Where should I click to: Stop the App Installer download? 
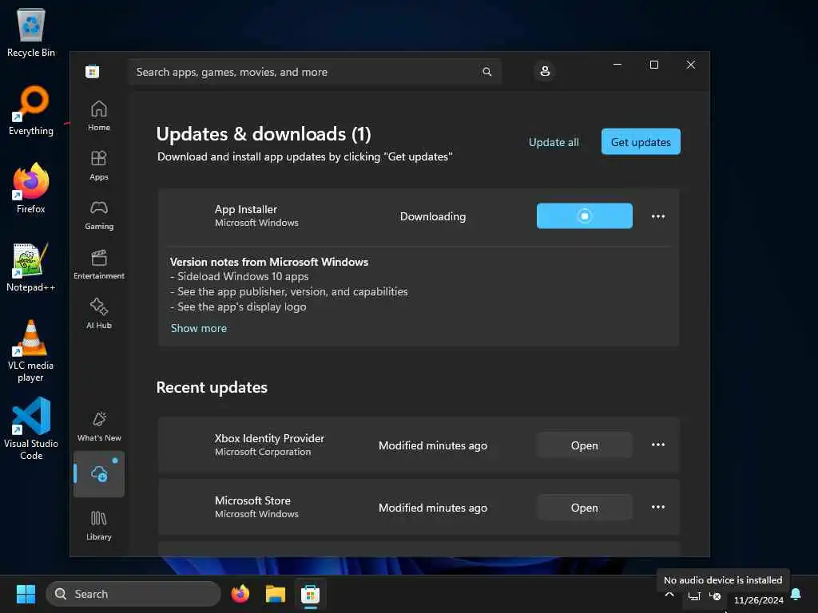coord(584,216)
